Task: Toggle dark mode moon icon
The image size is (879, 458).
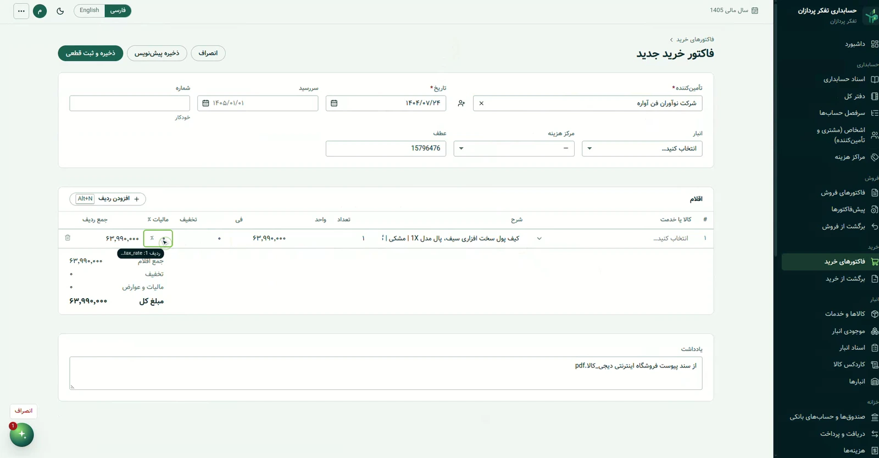Action: [60, 11]
